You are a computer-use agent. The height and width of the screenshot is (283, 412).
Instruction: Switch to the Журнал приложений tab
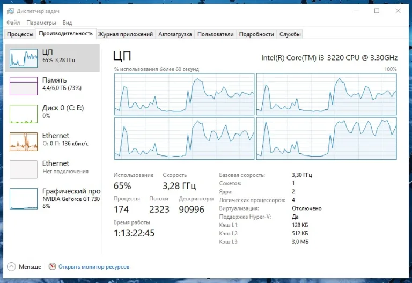(x=126, y=34)
